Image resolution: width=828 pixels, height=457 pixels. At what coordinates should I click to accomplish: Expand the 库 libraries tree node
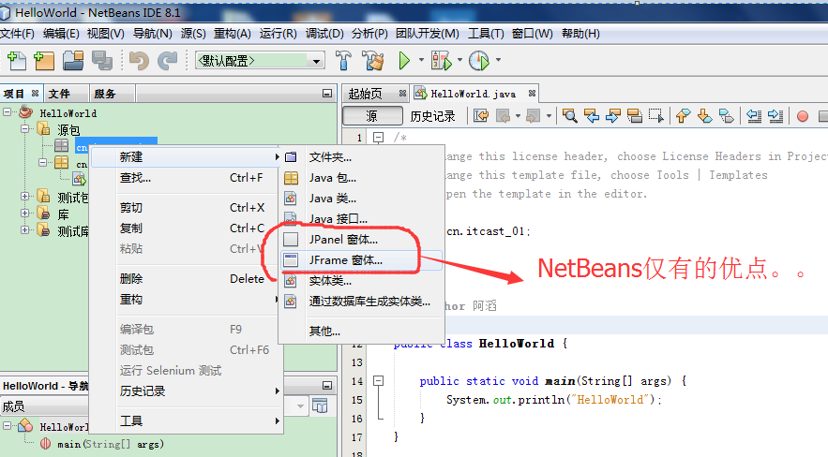pos(24,213)
